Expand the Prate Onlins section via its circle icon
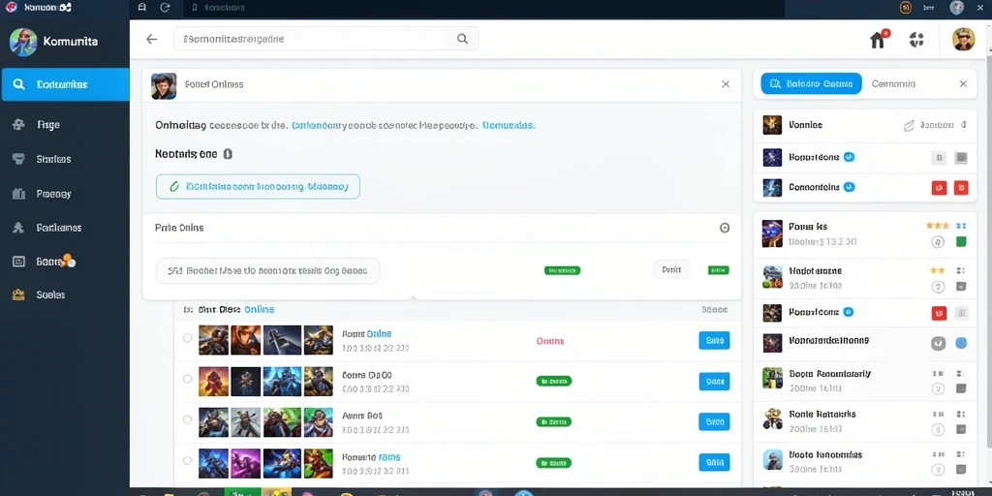The image size is (992, 496). pos(725,228)
